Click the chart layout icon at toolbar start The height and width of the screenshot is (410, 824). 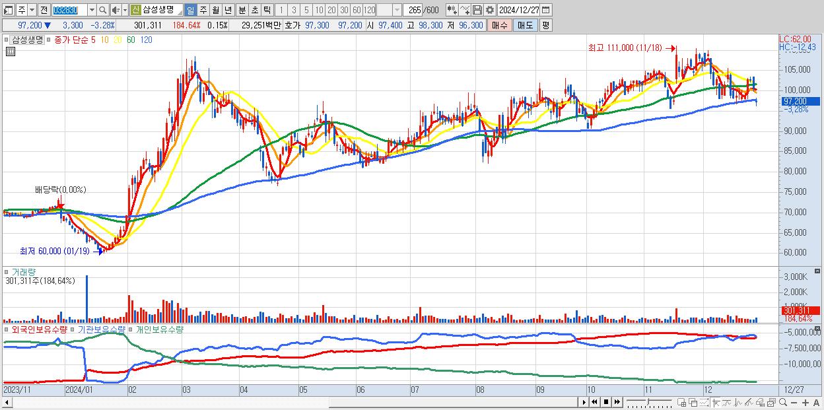9,10
